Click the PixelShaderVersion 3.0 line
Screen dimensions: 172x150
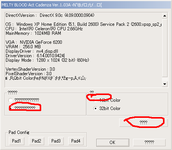(28, 74)
